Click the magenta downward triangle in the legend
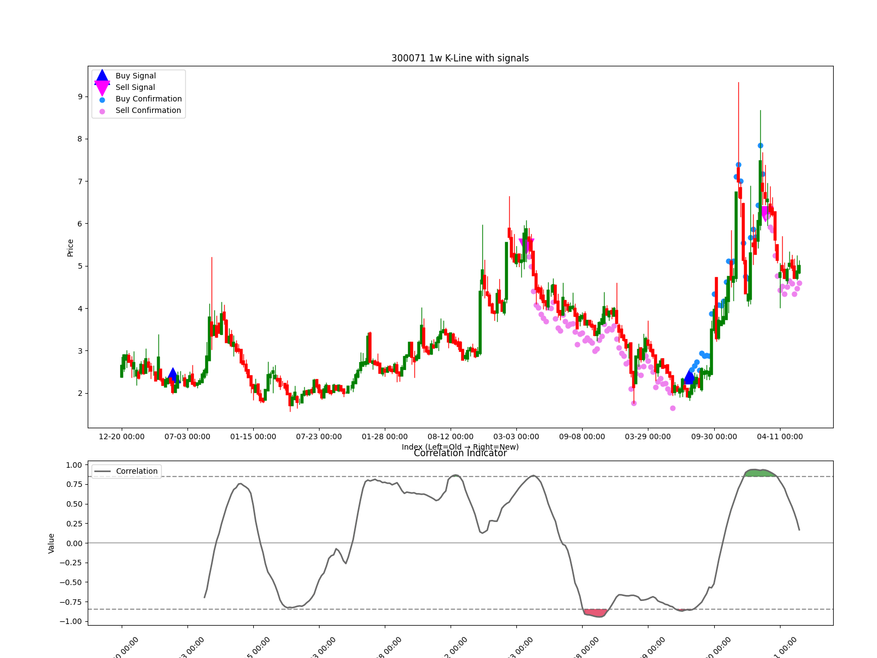Image resolution: width=877 pixels, height=658 pixels. [x=102, y=88]
